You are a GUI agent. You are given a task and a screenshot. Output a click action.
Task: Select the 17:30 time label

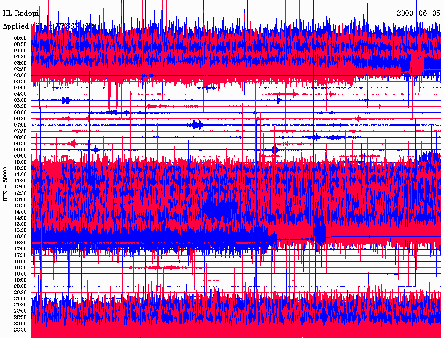point(20,255)
